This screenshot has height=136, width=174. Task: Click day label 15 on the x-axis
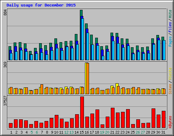point(82,132)
